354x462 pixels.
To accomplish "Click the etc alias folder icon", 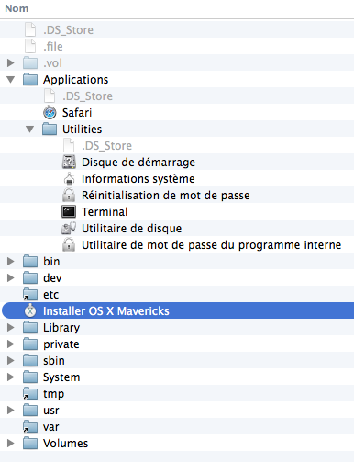I will click(x=30, y=295).
